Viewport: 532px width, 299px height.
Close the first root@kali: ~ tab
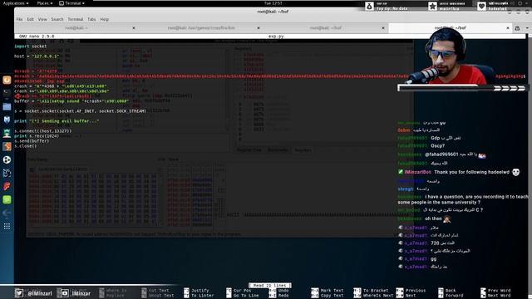(x=134, y=28)
